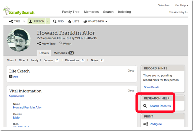Switch to the Memories 44 tab
The height and width of the screenshot is (131, 193).
click(x=64, y=53)
